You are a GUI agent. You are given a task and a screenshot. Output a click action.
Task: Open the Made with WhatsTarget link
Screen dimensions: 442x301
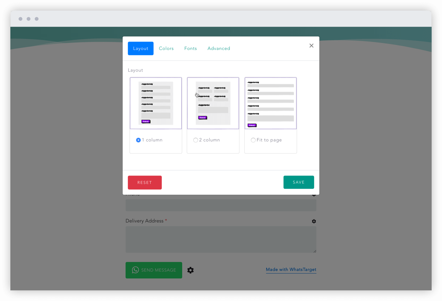click(x=291, y=270)
